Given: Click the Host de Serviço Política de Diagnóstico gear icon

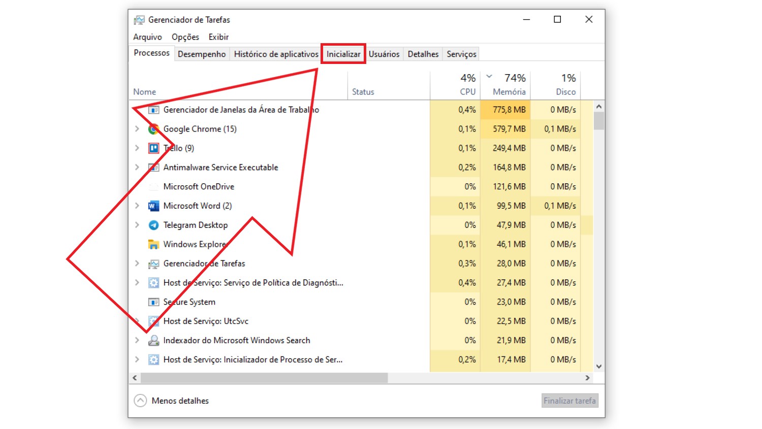Looking at the screenshot, I should 153,283.
